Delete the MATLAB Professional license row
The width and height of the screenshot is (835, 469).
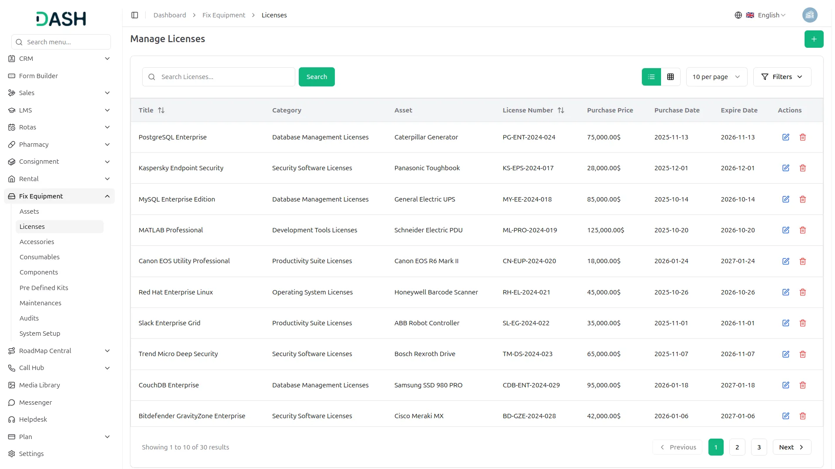802,230
